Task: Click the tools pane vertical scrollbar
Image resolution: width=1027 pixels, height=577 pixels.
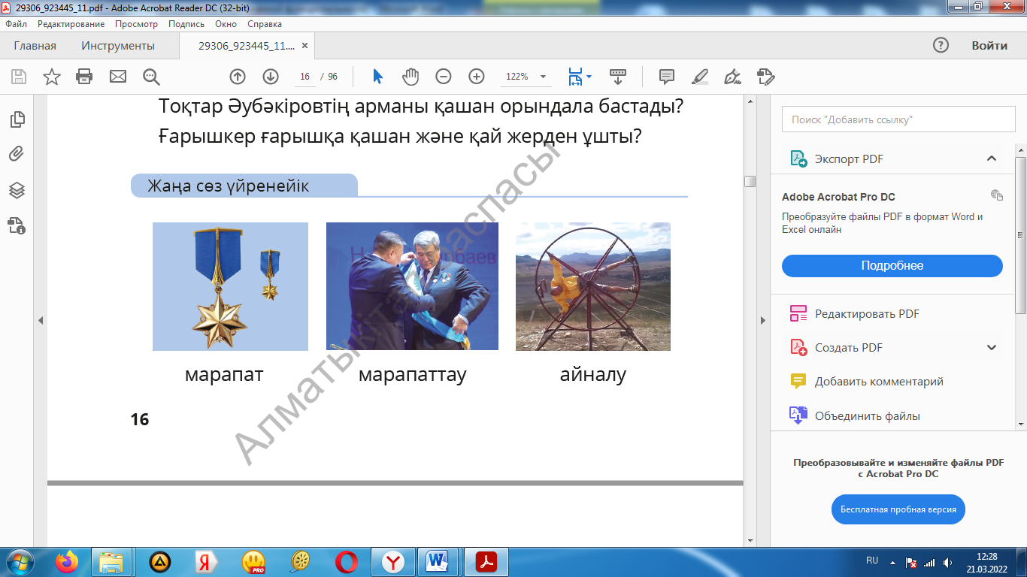Action: point(1021,236)
